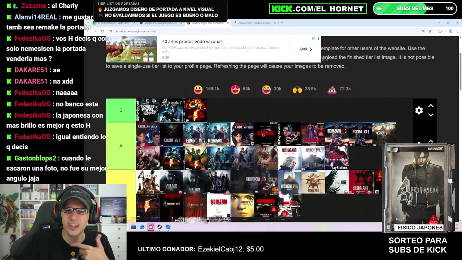Select the Biohazard RE:2 cover in A tier
Image resolution: width=462 pixels, height=260 pixels.
[x=219, y=134]
